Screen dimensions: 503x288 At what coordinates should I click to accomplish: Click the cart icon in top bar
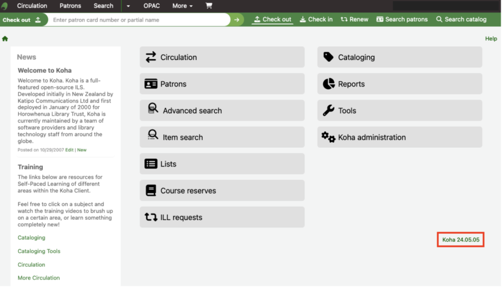pyautogui.click(x=209, y=6)
